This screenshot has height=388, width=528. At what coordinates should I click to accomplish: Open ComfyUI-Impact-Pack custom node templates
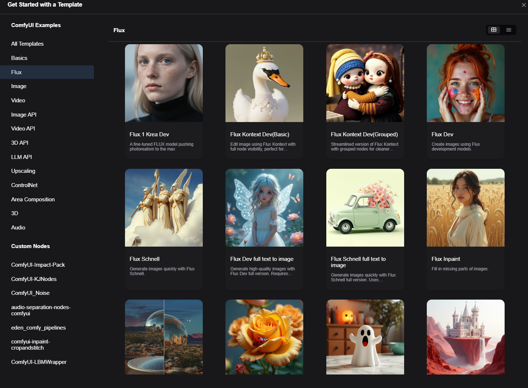pyautogui.click(x=47, y=265)
